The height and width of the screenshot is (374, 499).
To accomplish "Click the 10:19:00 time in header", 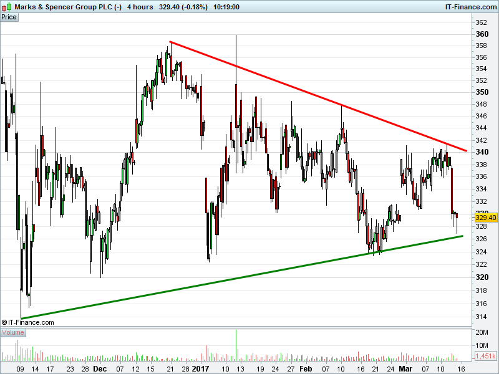I will [226, 7].
